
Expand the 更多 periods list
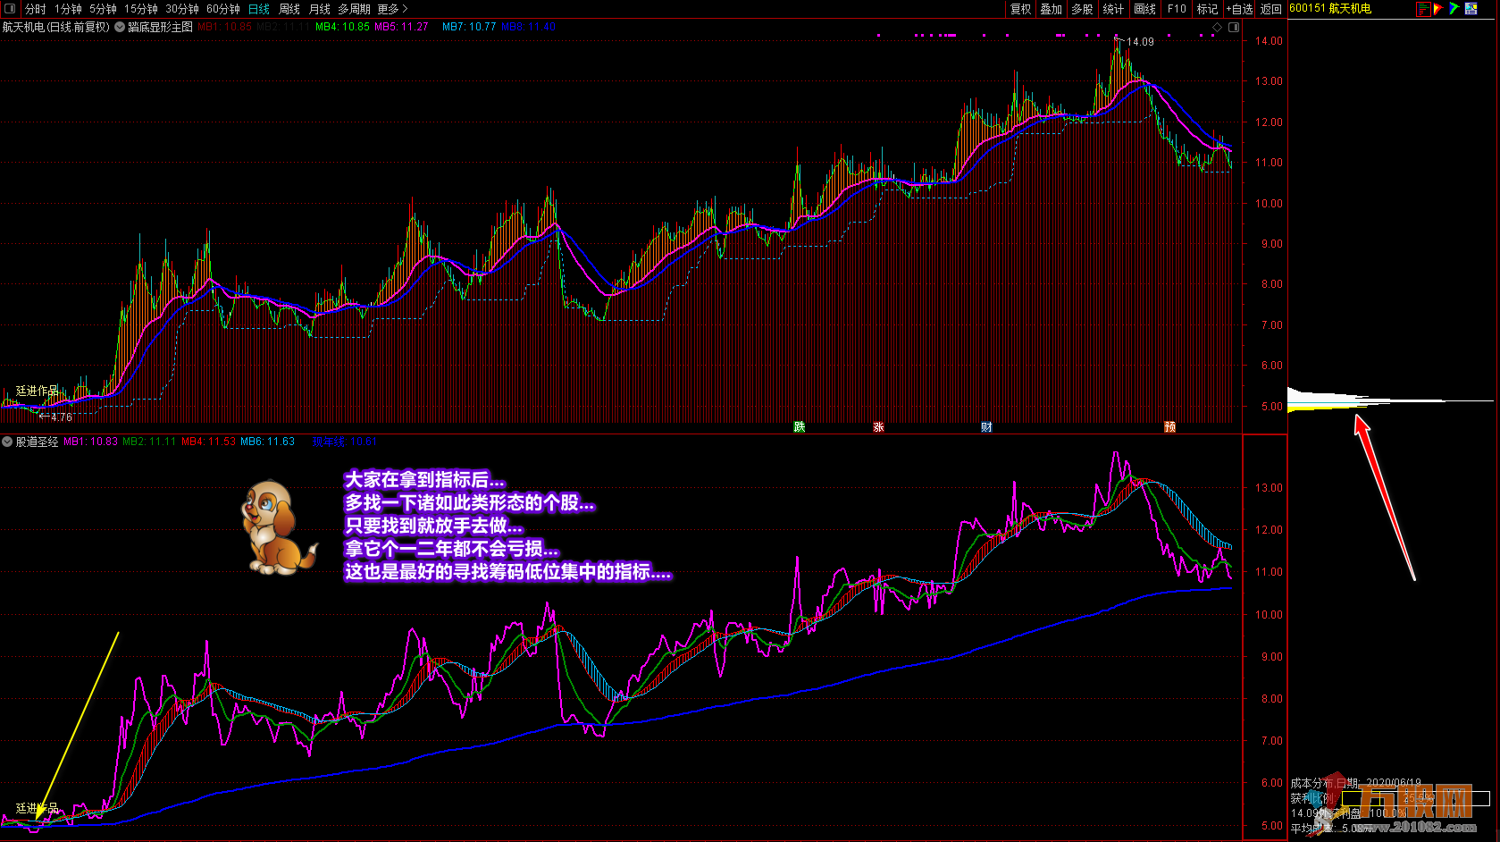click(x=392, y=9)
